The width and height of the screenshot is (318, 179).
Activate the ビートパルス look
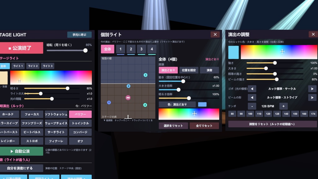(x=32, y=132)
